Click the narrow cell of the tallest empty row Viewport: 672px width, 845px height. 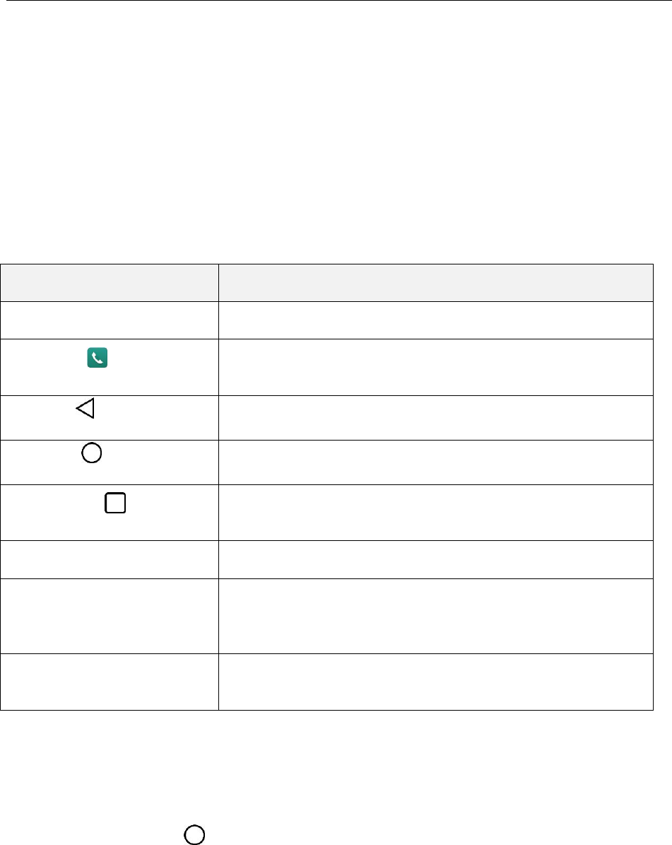(x=109, y=615)
